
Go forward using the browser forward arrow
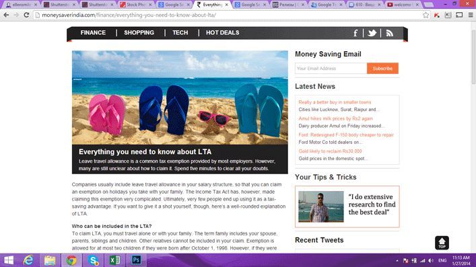point(16,15)
